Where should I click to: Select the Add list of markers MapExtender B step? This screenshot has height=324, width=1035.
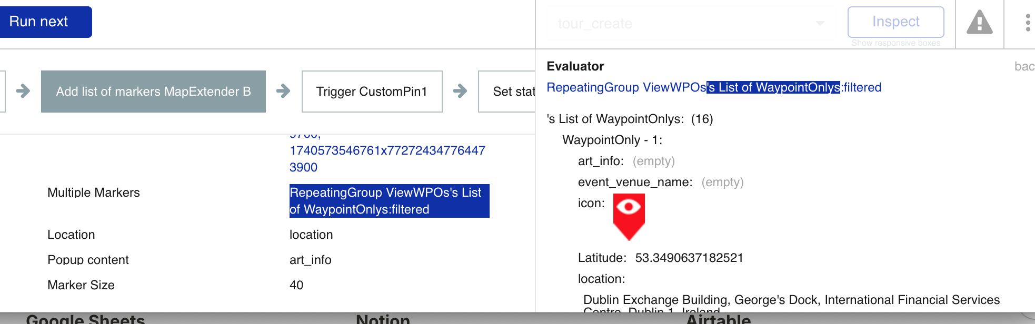(153, 92)
